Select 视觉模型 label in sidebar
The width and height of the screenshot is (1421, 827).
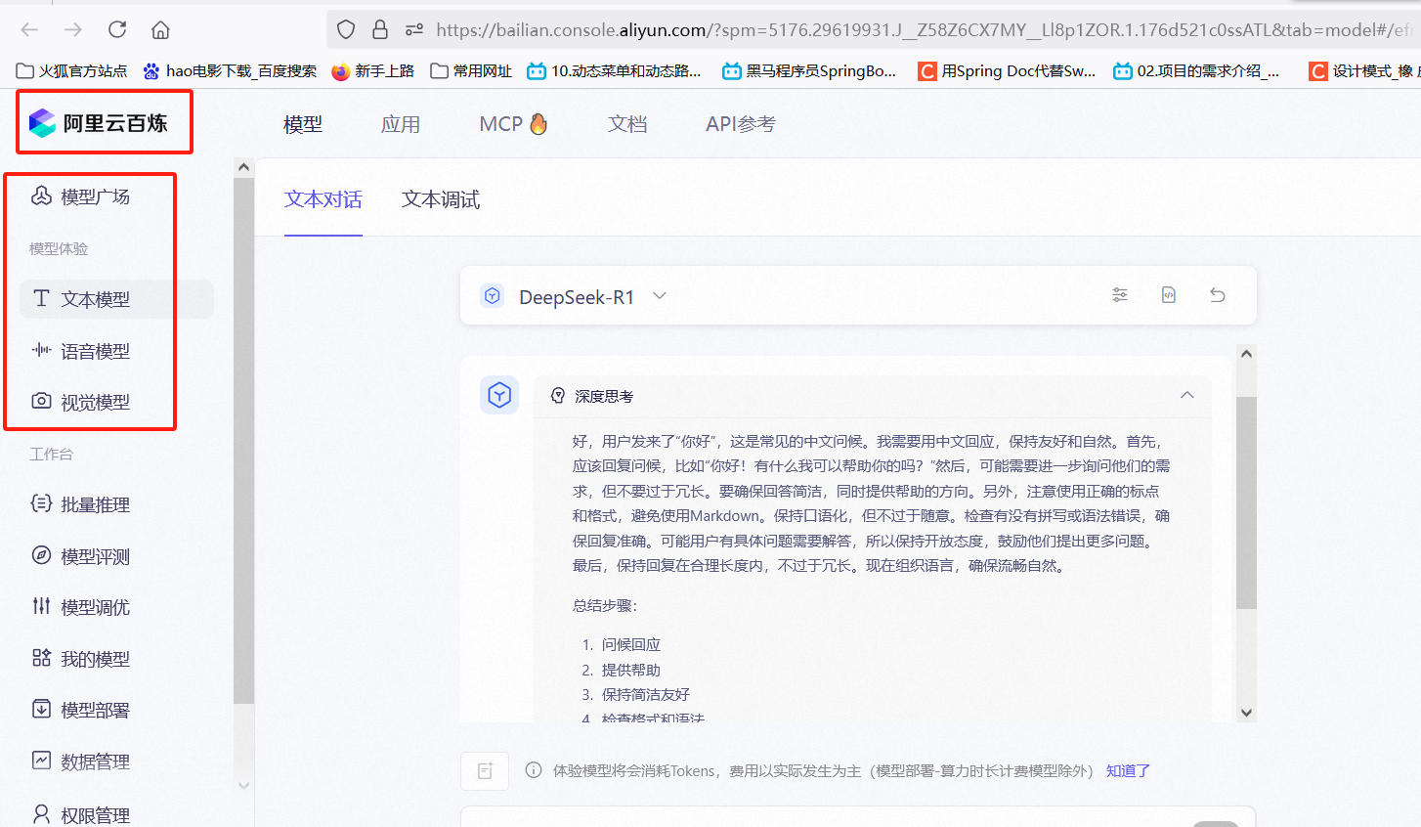[96, 402]
